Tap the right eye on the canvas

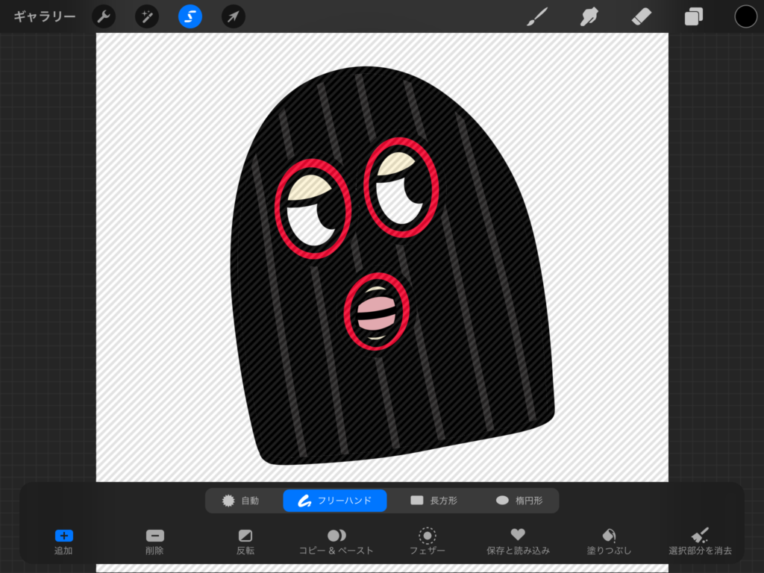tap(401, 187)
